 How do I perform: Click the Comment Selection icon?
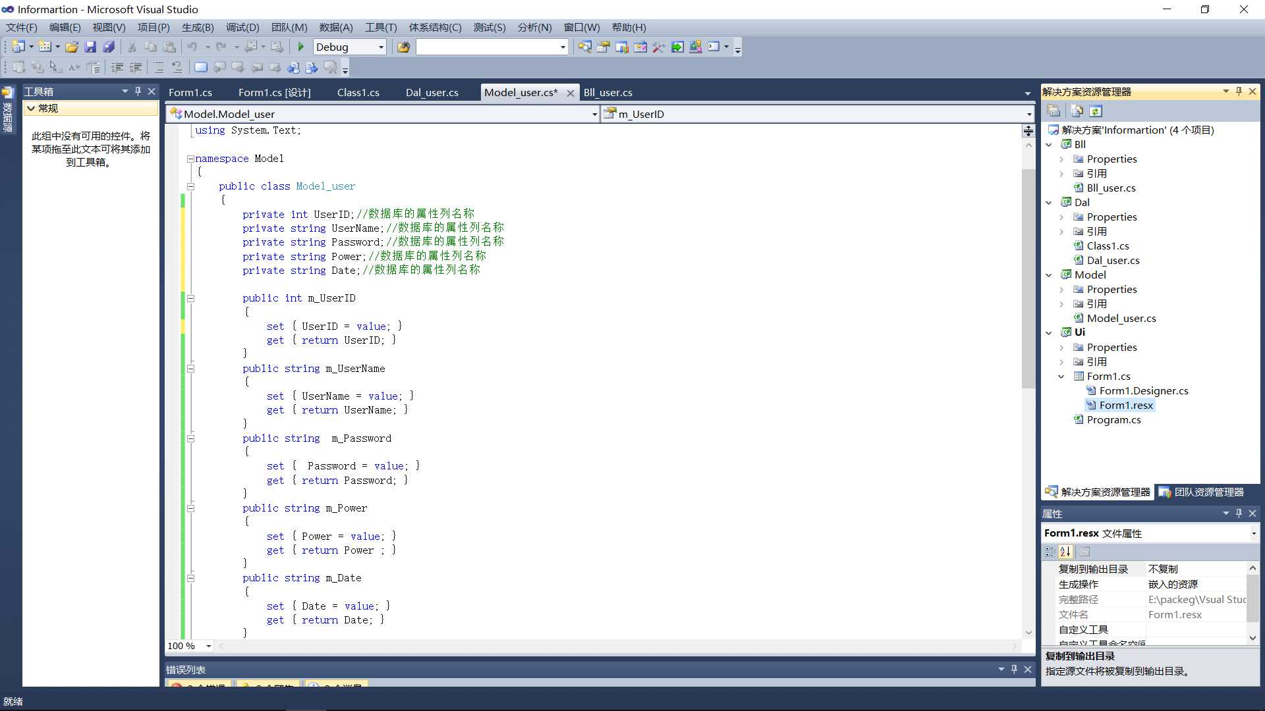(158, 67)
